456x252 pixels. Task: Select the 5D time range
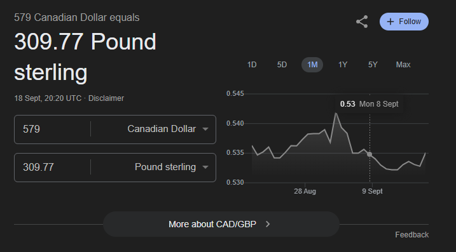coord(282,65)
